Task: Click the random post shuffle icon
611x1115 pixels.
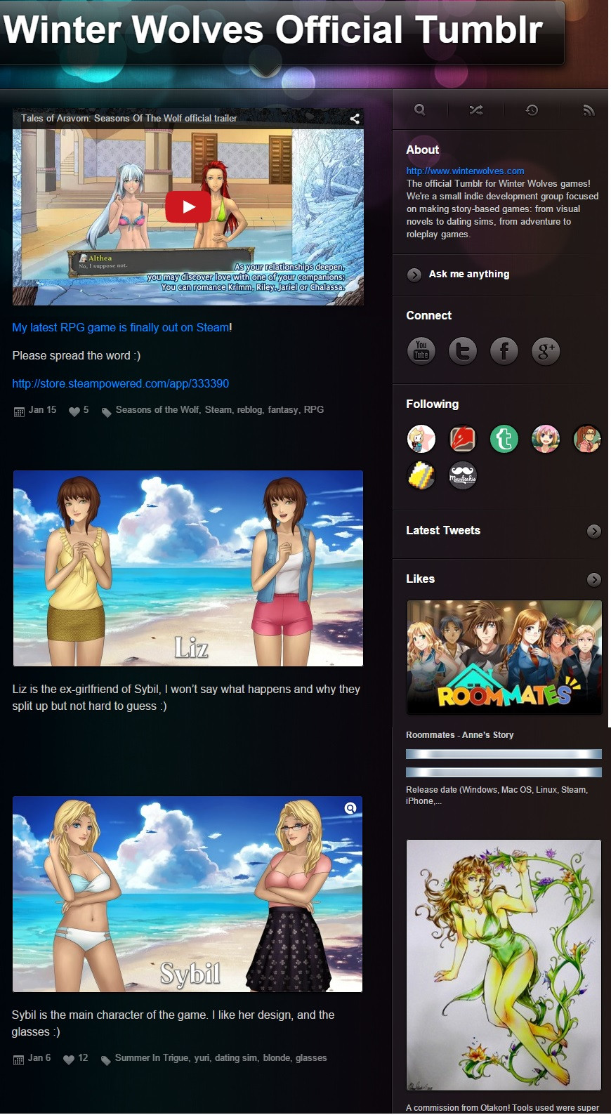Action: pos(475,110)
